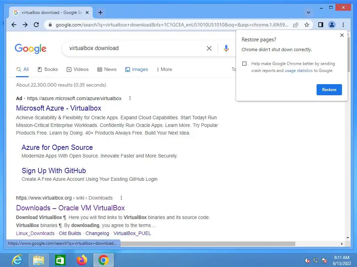Click the scroll right arrow
357x267 pixels.
click(x=342, y=244)
